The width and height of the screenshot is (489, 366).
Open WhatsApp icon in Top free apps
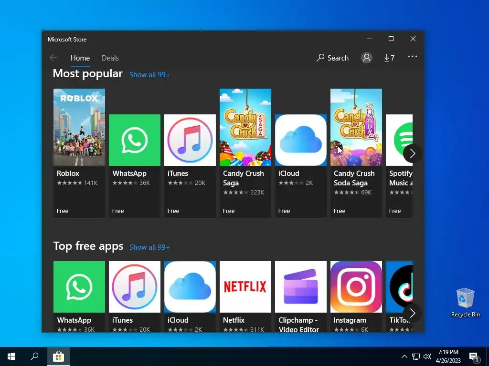pyautogui.click(x=79, y=286)
